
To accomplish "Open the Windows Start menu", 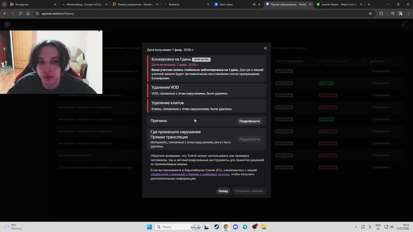I will tap(149, 227).
